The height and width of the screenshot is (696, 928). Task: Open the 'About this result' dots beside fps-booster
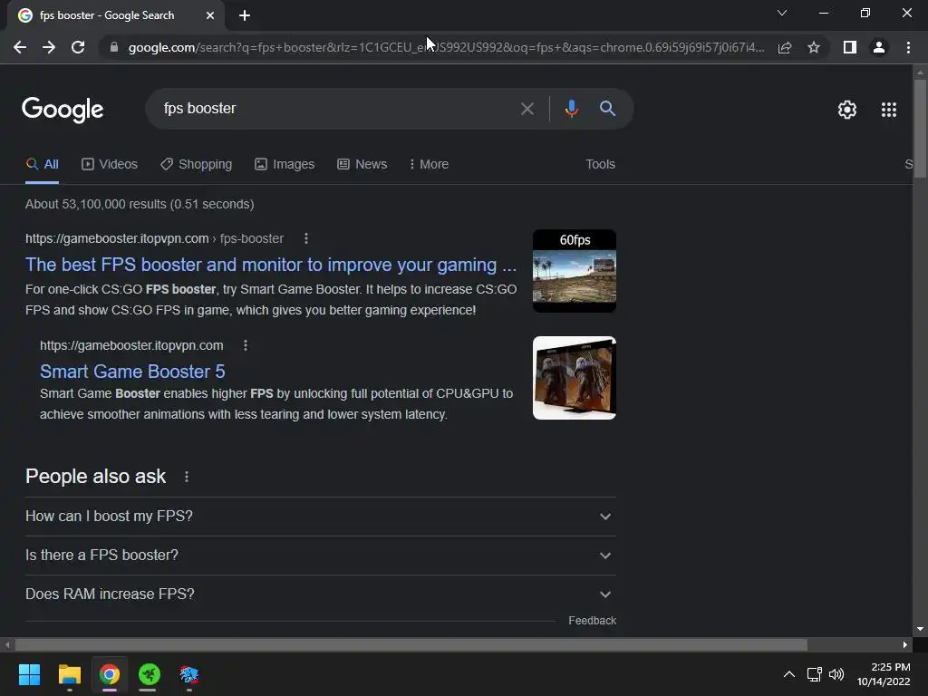pyautogui.click(x=306, y=238)
